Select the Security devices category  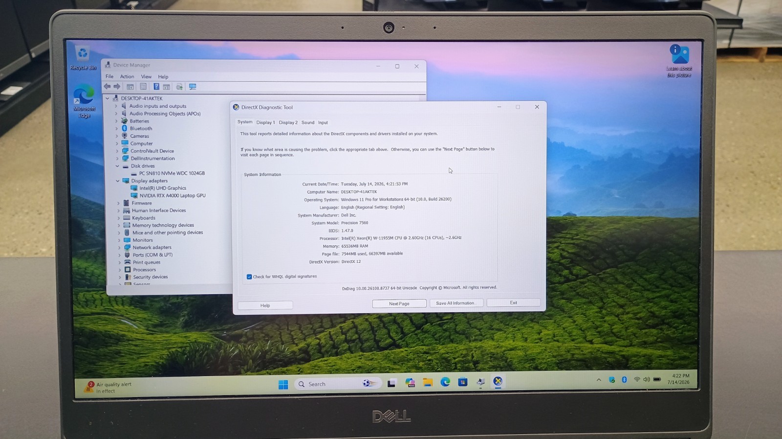click(x=151, y=277)
